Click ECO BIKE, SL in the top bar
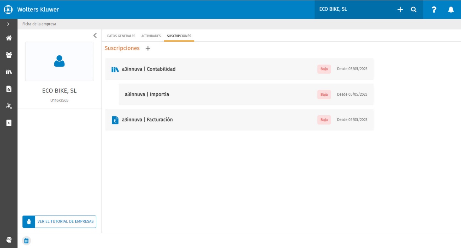This screenshot has height=248, width=461. coord(333,9)
